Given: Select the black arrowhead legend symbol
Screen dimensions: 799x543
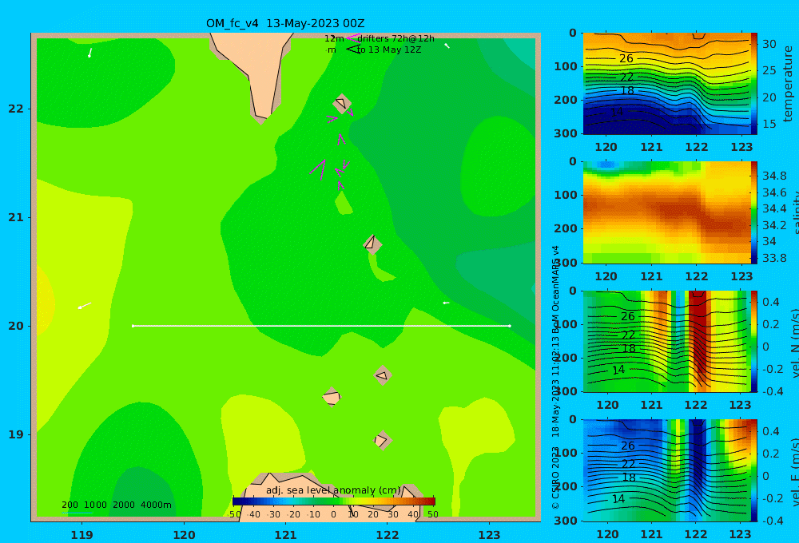Looking at the screenshot, I should (352, 50).
